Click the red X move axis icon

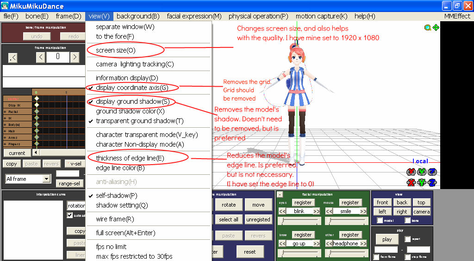411,182
